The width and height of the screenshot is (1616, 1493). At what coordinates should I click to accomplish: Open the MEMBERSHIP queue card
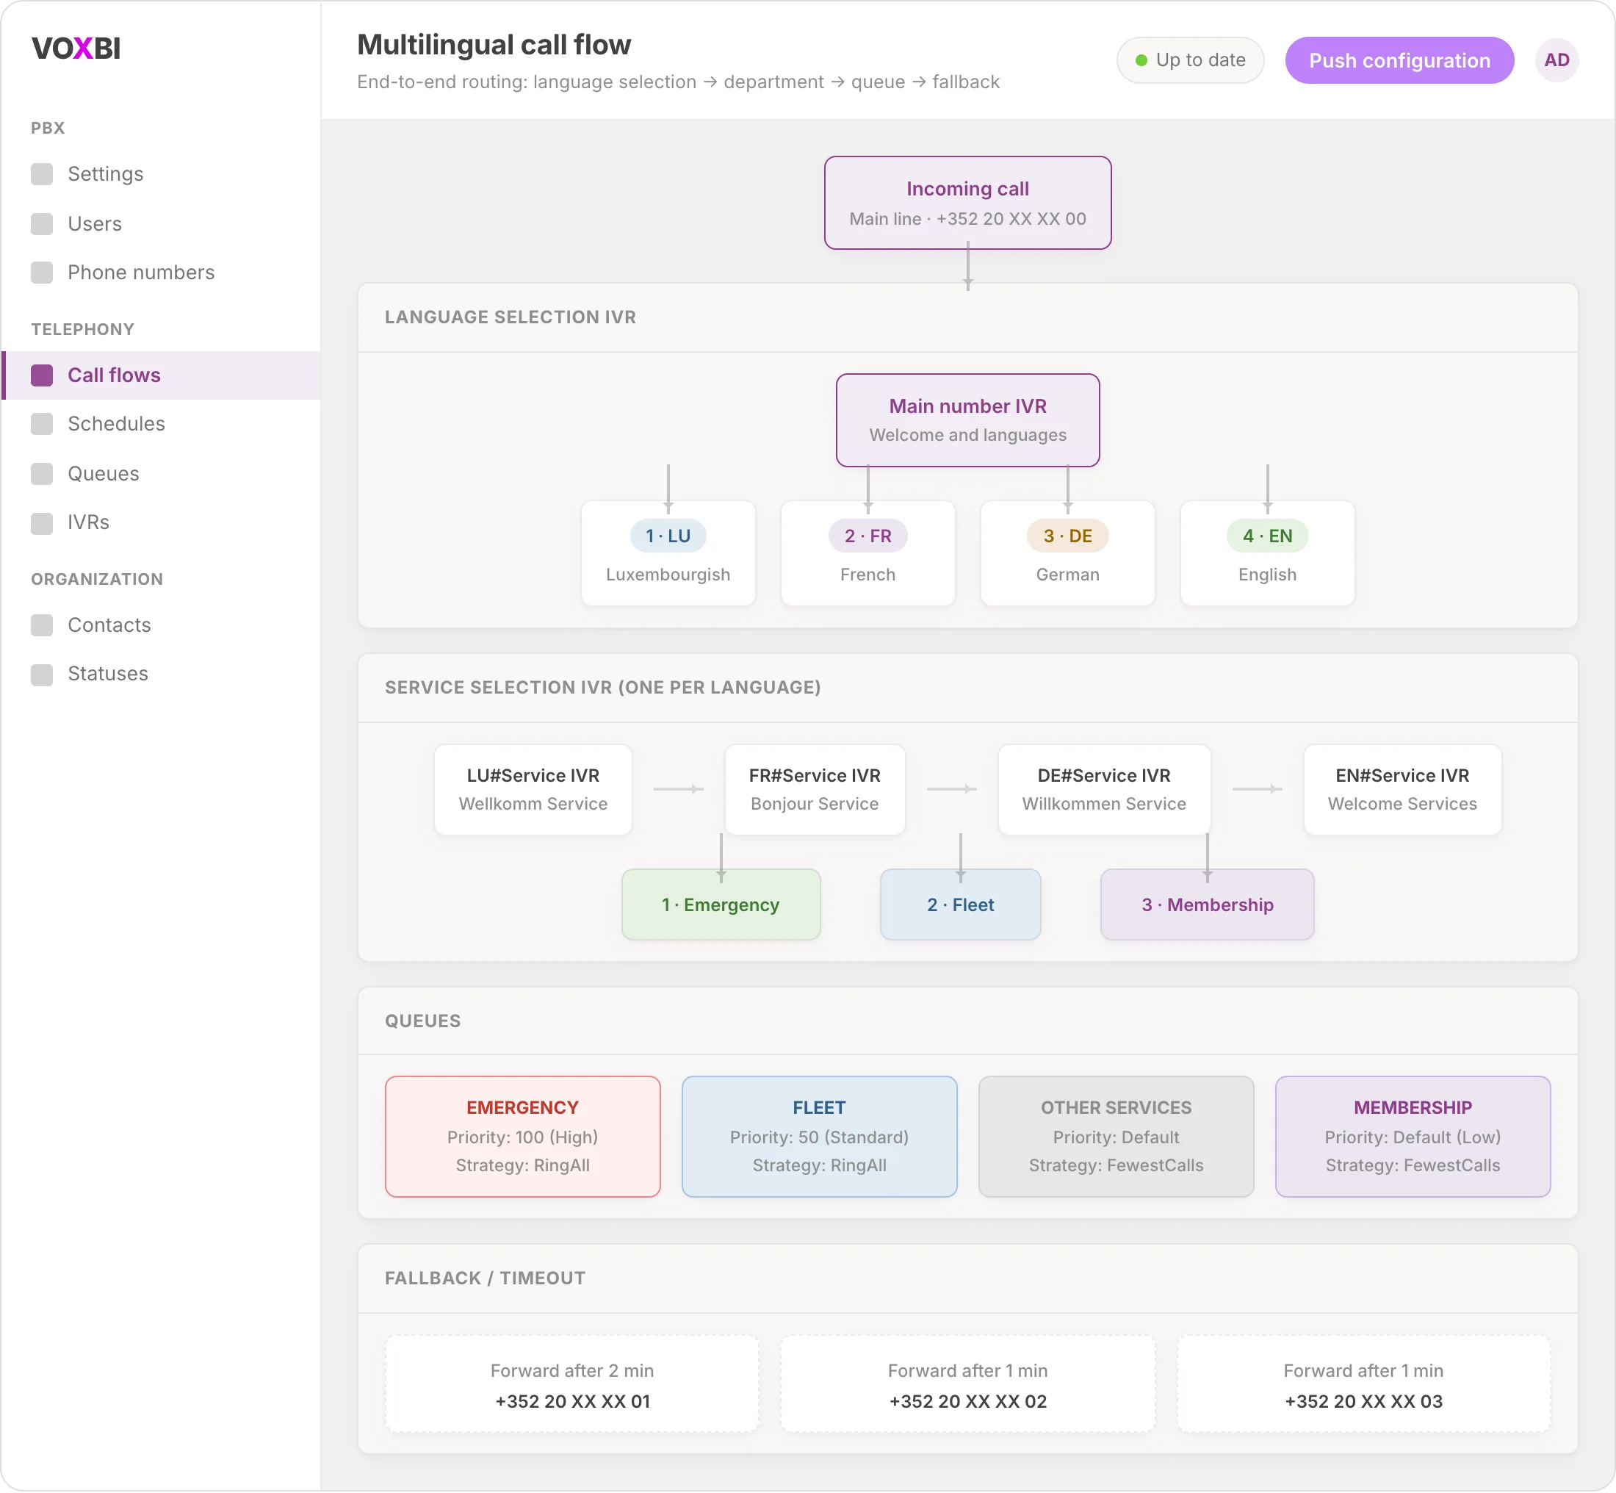coord(1413,1137)
